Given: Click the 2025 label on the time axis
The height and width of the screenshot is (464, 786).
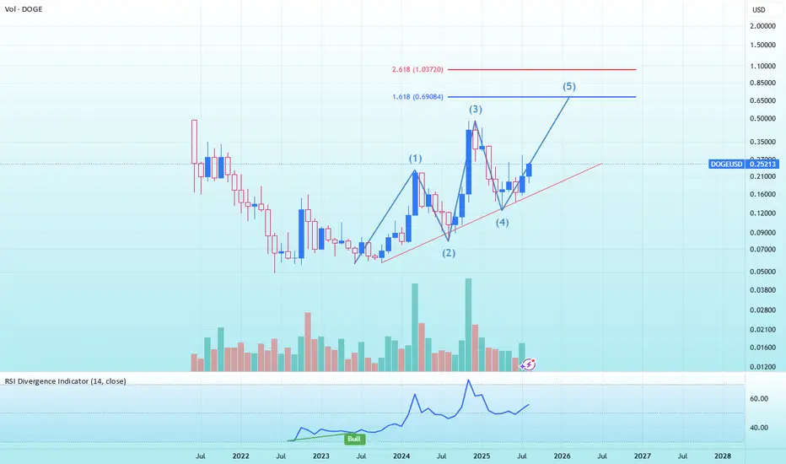Looking at the screenshot, I should (482, 456).
